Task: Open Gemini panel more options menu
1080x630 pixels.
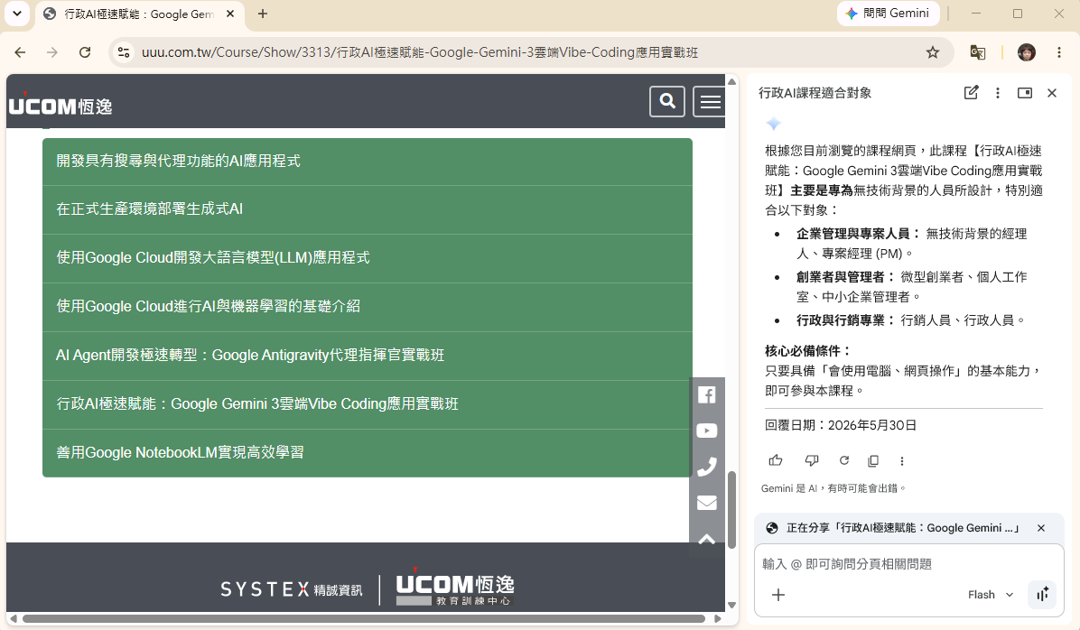Action: pyautogui.click(x=997, y=92)
